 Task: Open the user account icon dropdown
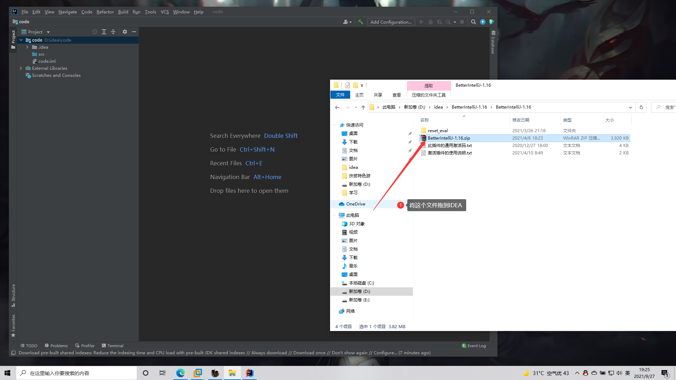pos(347,22)
